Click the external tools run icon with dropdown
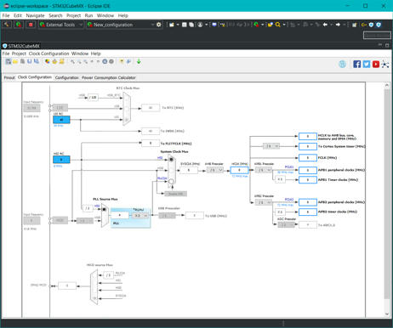The height and width of the screenshot is (328, 393). click(257, 25)
